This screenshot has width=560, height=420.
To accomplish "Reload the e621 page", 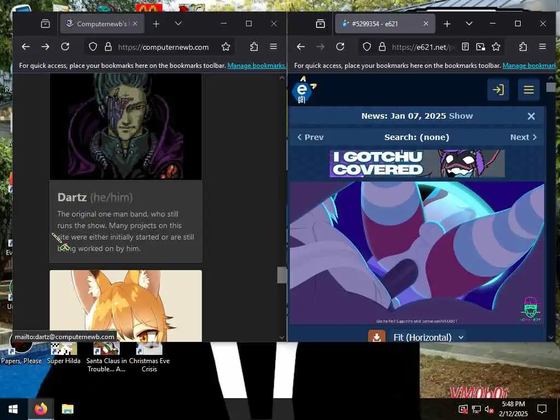I will tap(340, 47).
